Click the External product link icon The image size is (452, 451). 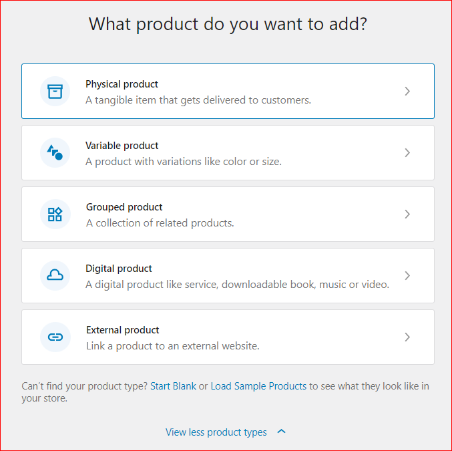(55, 337)
